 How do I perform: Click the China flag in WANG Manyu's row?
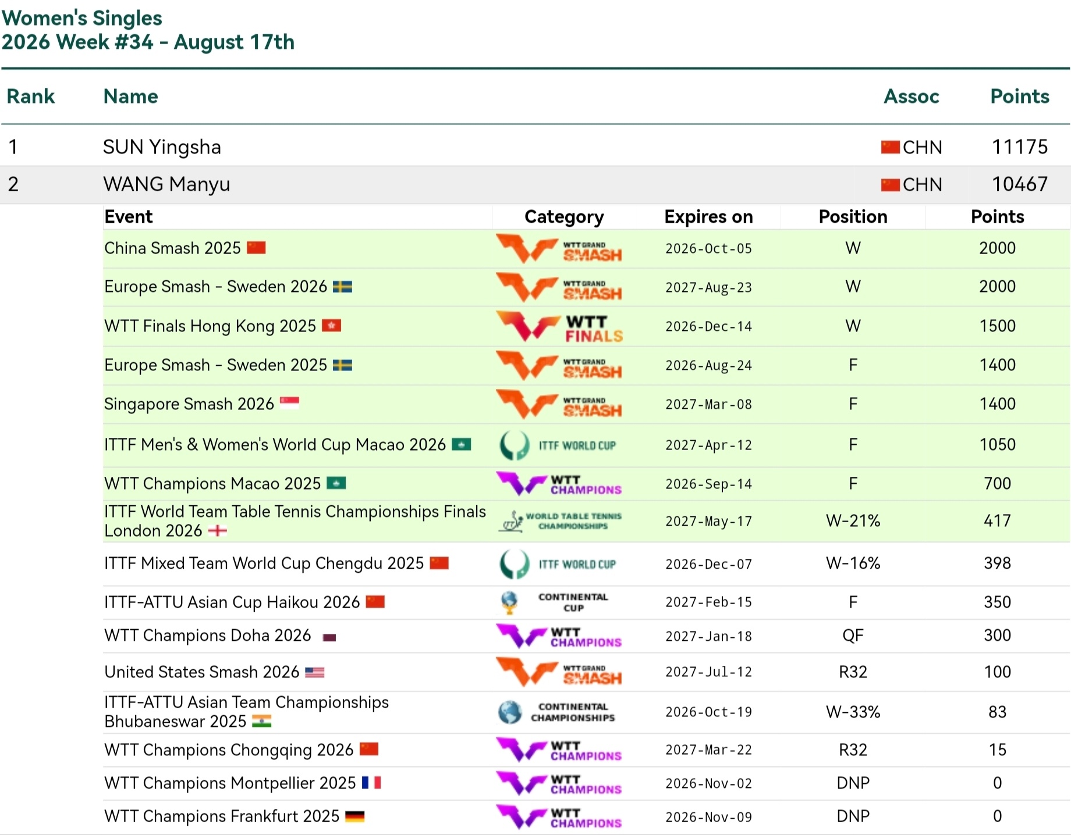pyautogui.click(x=891, y=184)
